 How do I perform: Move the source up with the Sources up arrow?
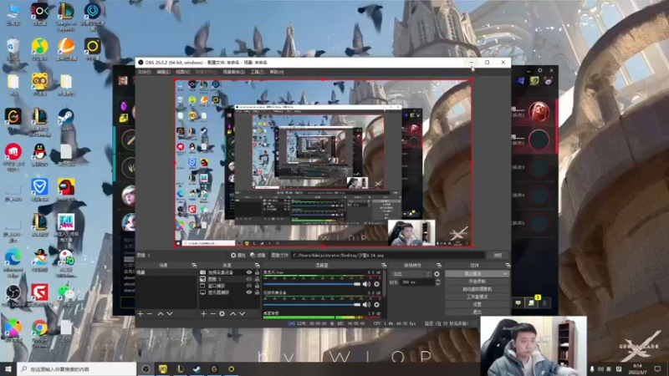pyautogui.click(x=233, y=314)
